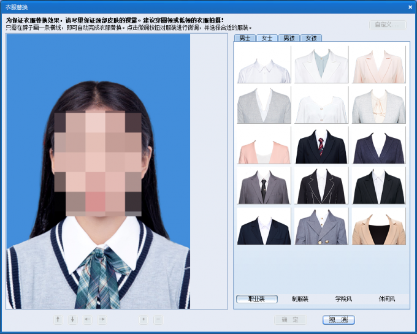
Task: Choose the light pink blazer outfit
Action: [x=379, y=64]
